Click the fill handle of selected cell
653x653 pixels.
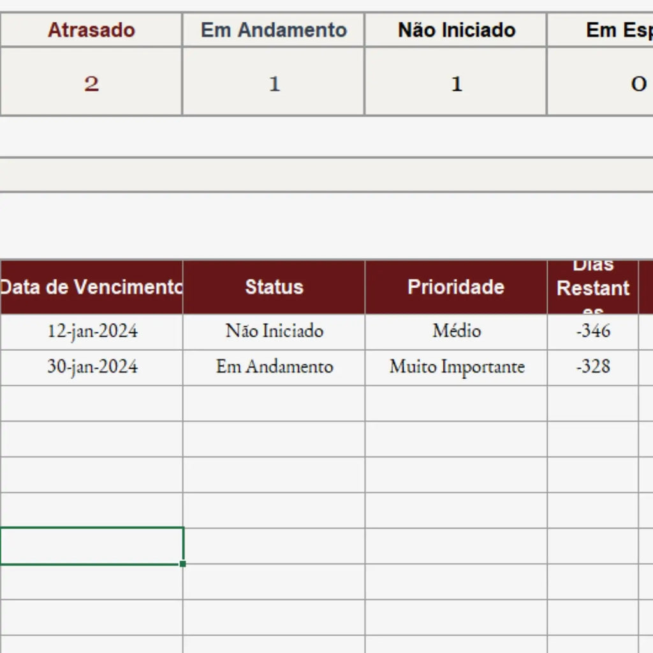tap(182, 564)
